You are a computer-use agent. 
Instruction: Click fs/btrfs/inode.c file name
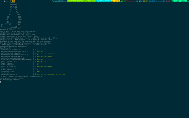pos(7,63)
